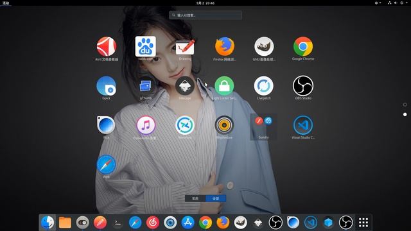The width and height of the screenshot is (411, 231).
Task: Select the second (active) page indicator dot
Action: point(405,114)
